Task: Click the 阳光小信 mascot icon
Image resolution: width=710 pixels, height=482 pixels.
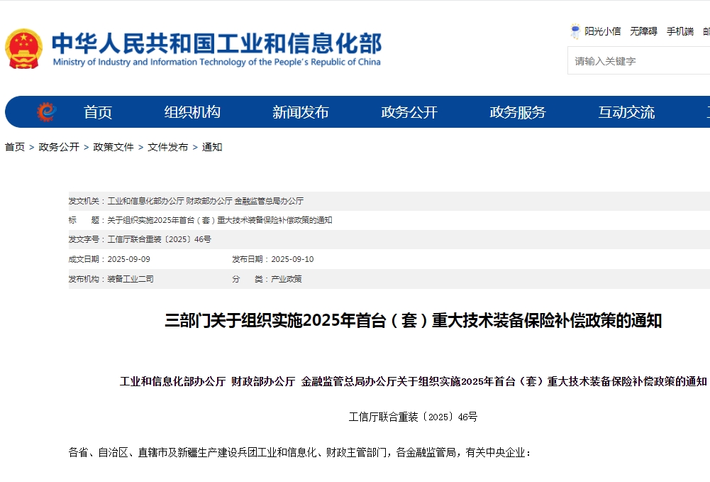Action: pyautogui.click(x=575, y=31)
